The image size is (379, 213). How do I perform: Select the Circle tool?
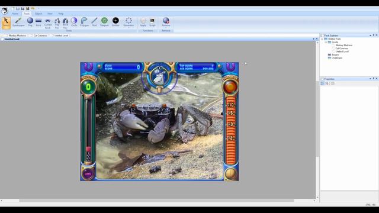pos(74,22)
